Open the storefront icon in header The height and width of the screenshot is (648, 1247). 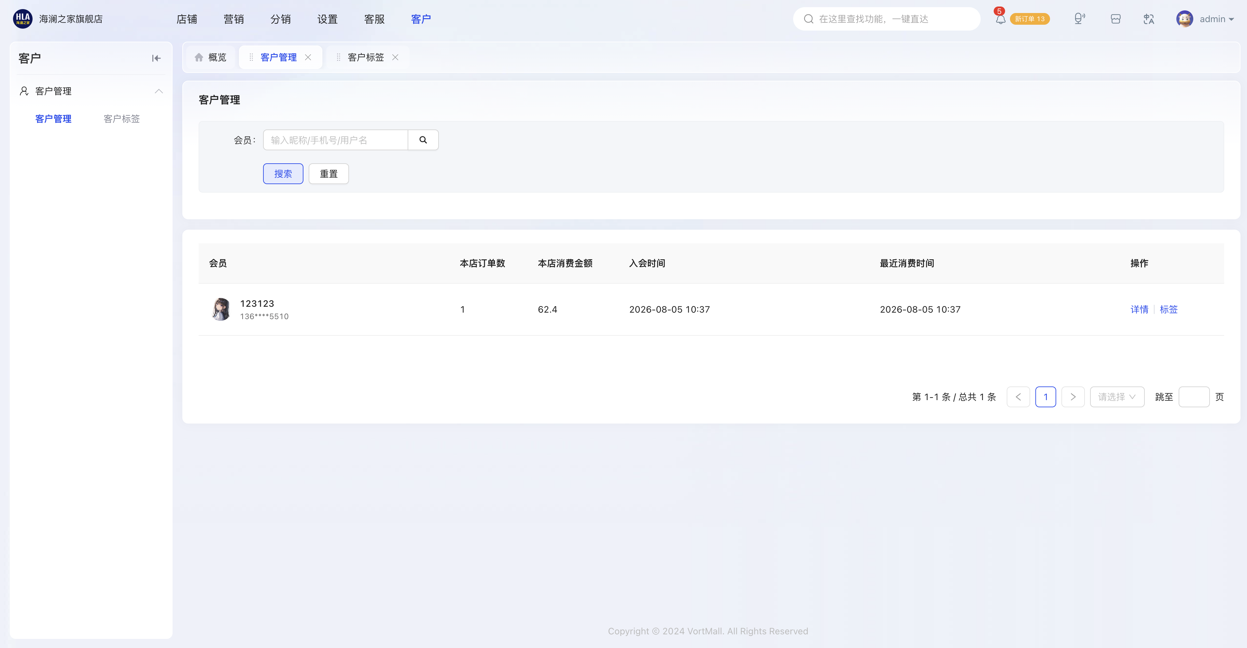pyautogui.click(x=1115, y=19)
